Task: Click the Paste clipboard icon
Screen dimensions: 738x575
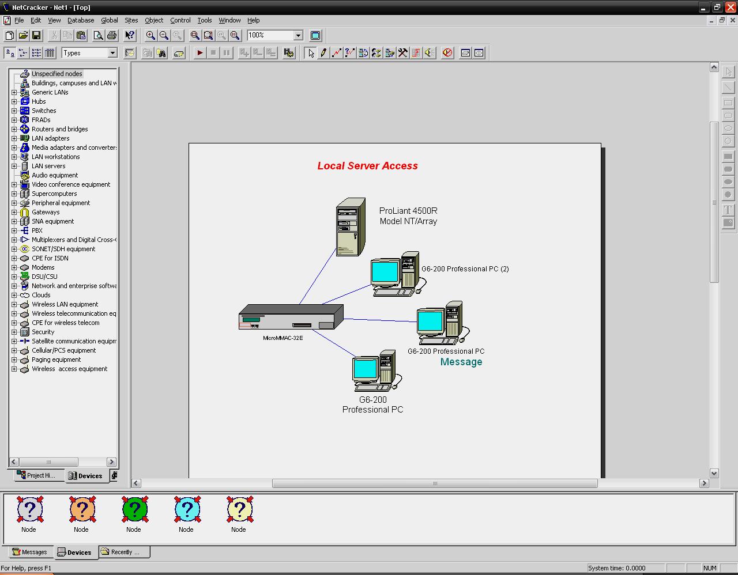Action: [81, 36]
